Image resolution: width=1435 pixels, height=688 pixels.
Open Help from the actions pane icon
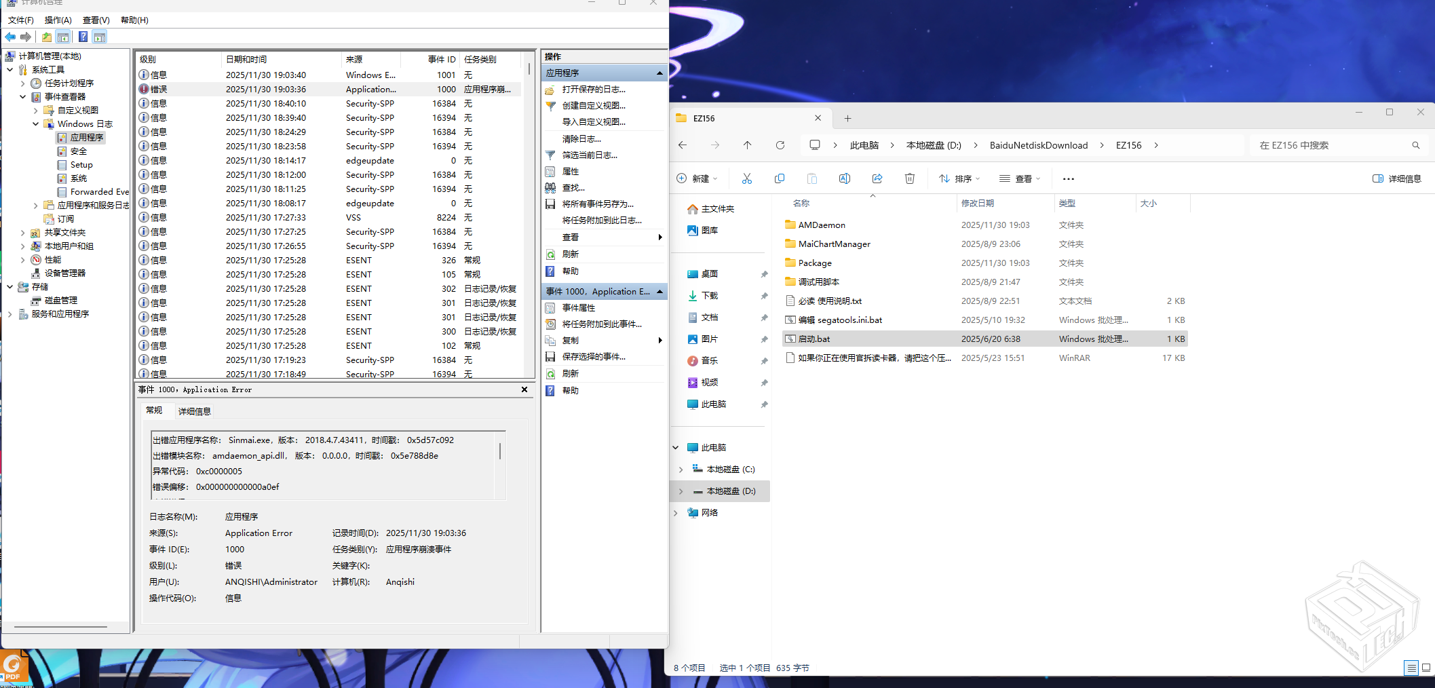550,271
